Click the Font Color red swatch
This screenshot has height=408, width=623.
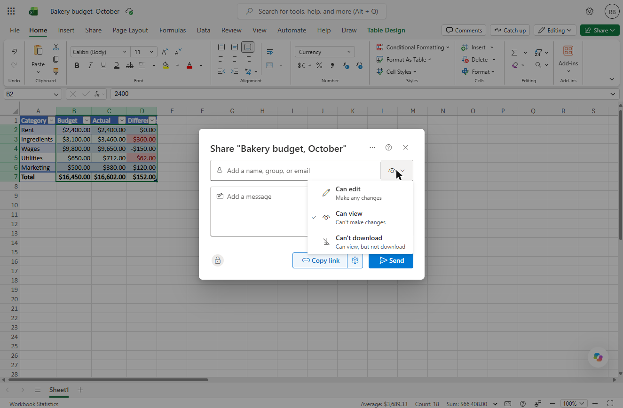pyautogui.click(x=189, y=65)
